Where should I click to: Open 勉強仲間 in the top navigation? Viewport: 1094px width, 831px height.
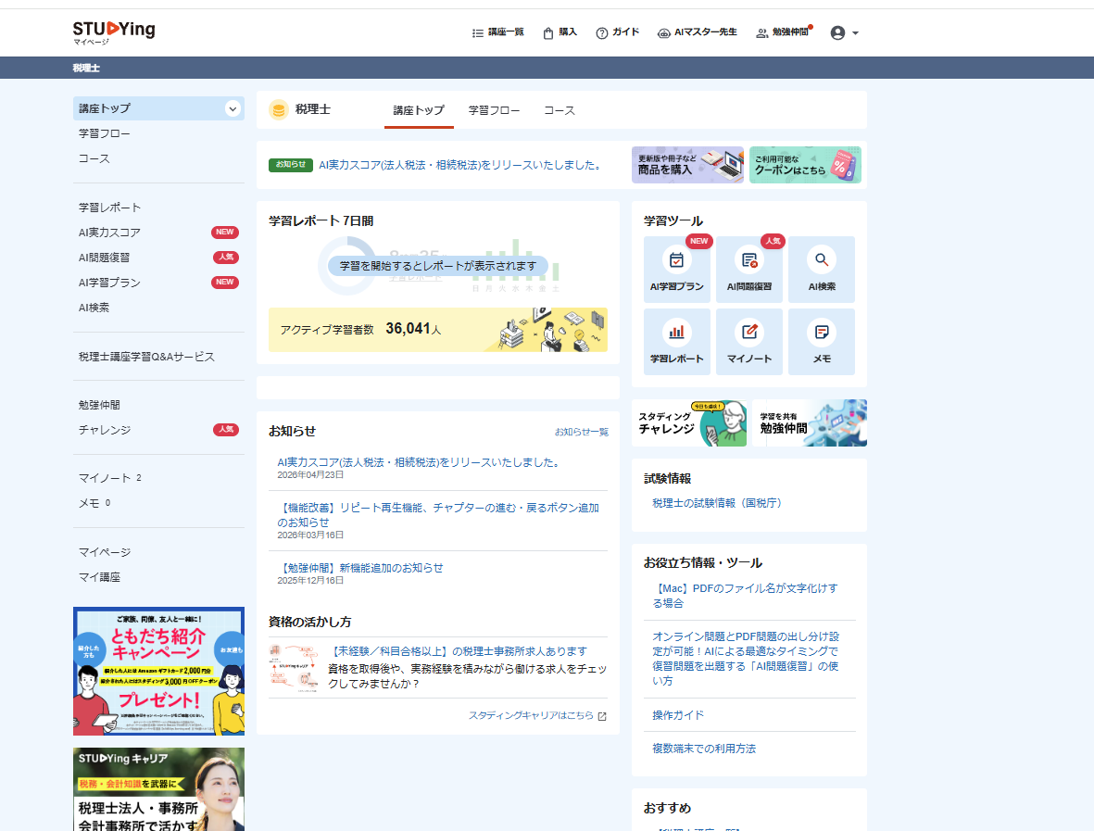(x=784, y=32)
